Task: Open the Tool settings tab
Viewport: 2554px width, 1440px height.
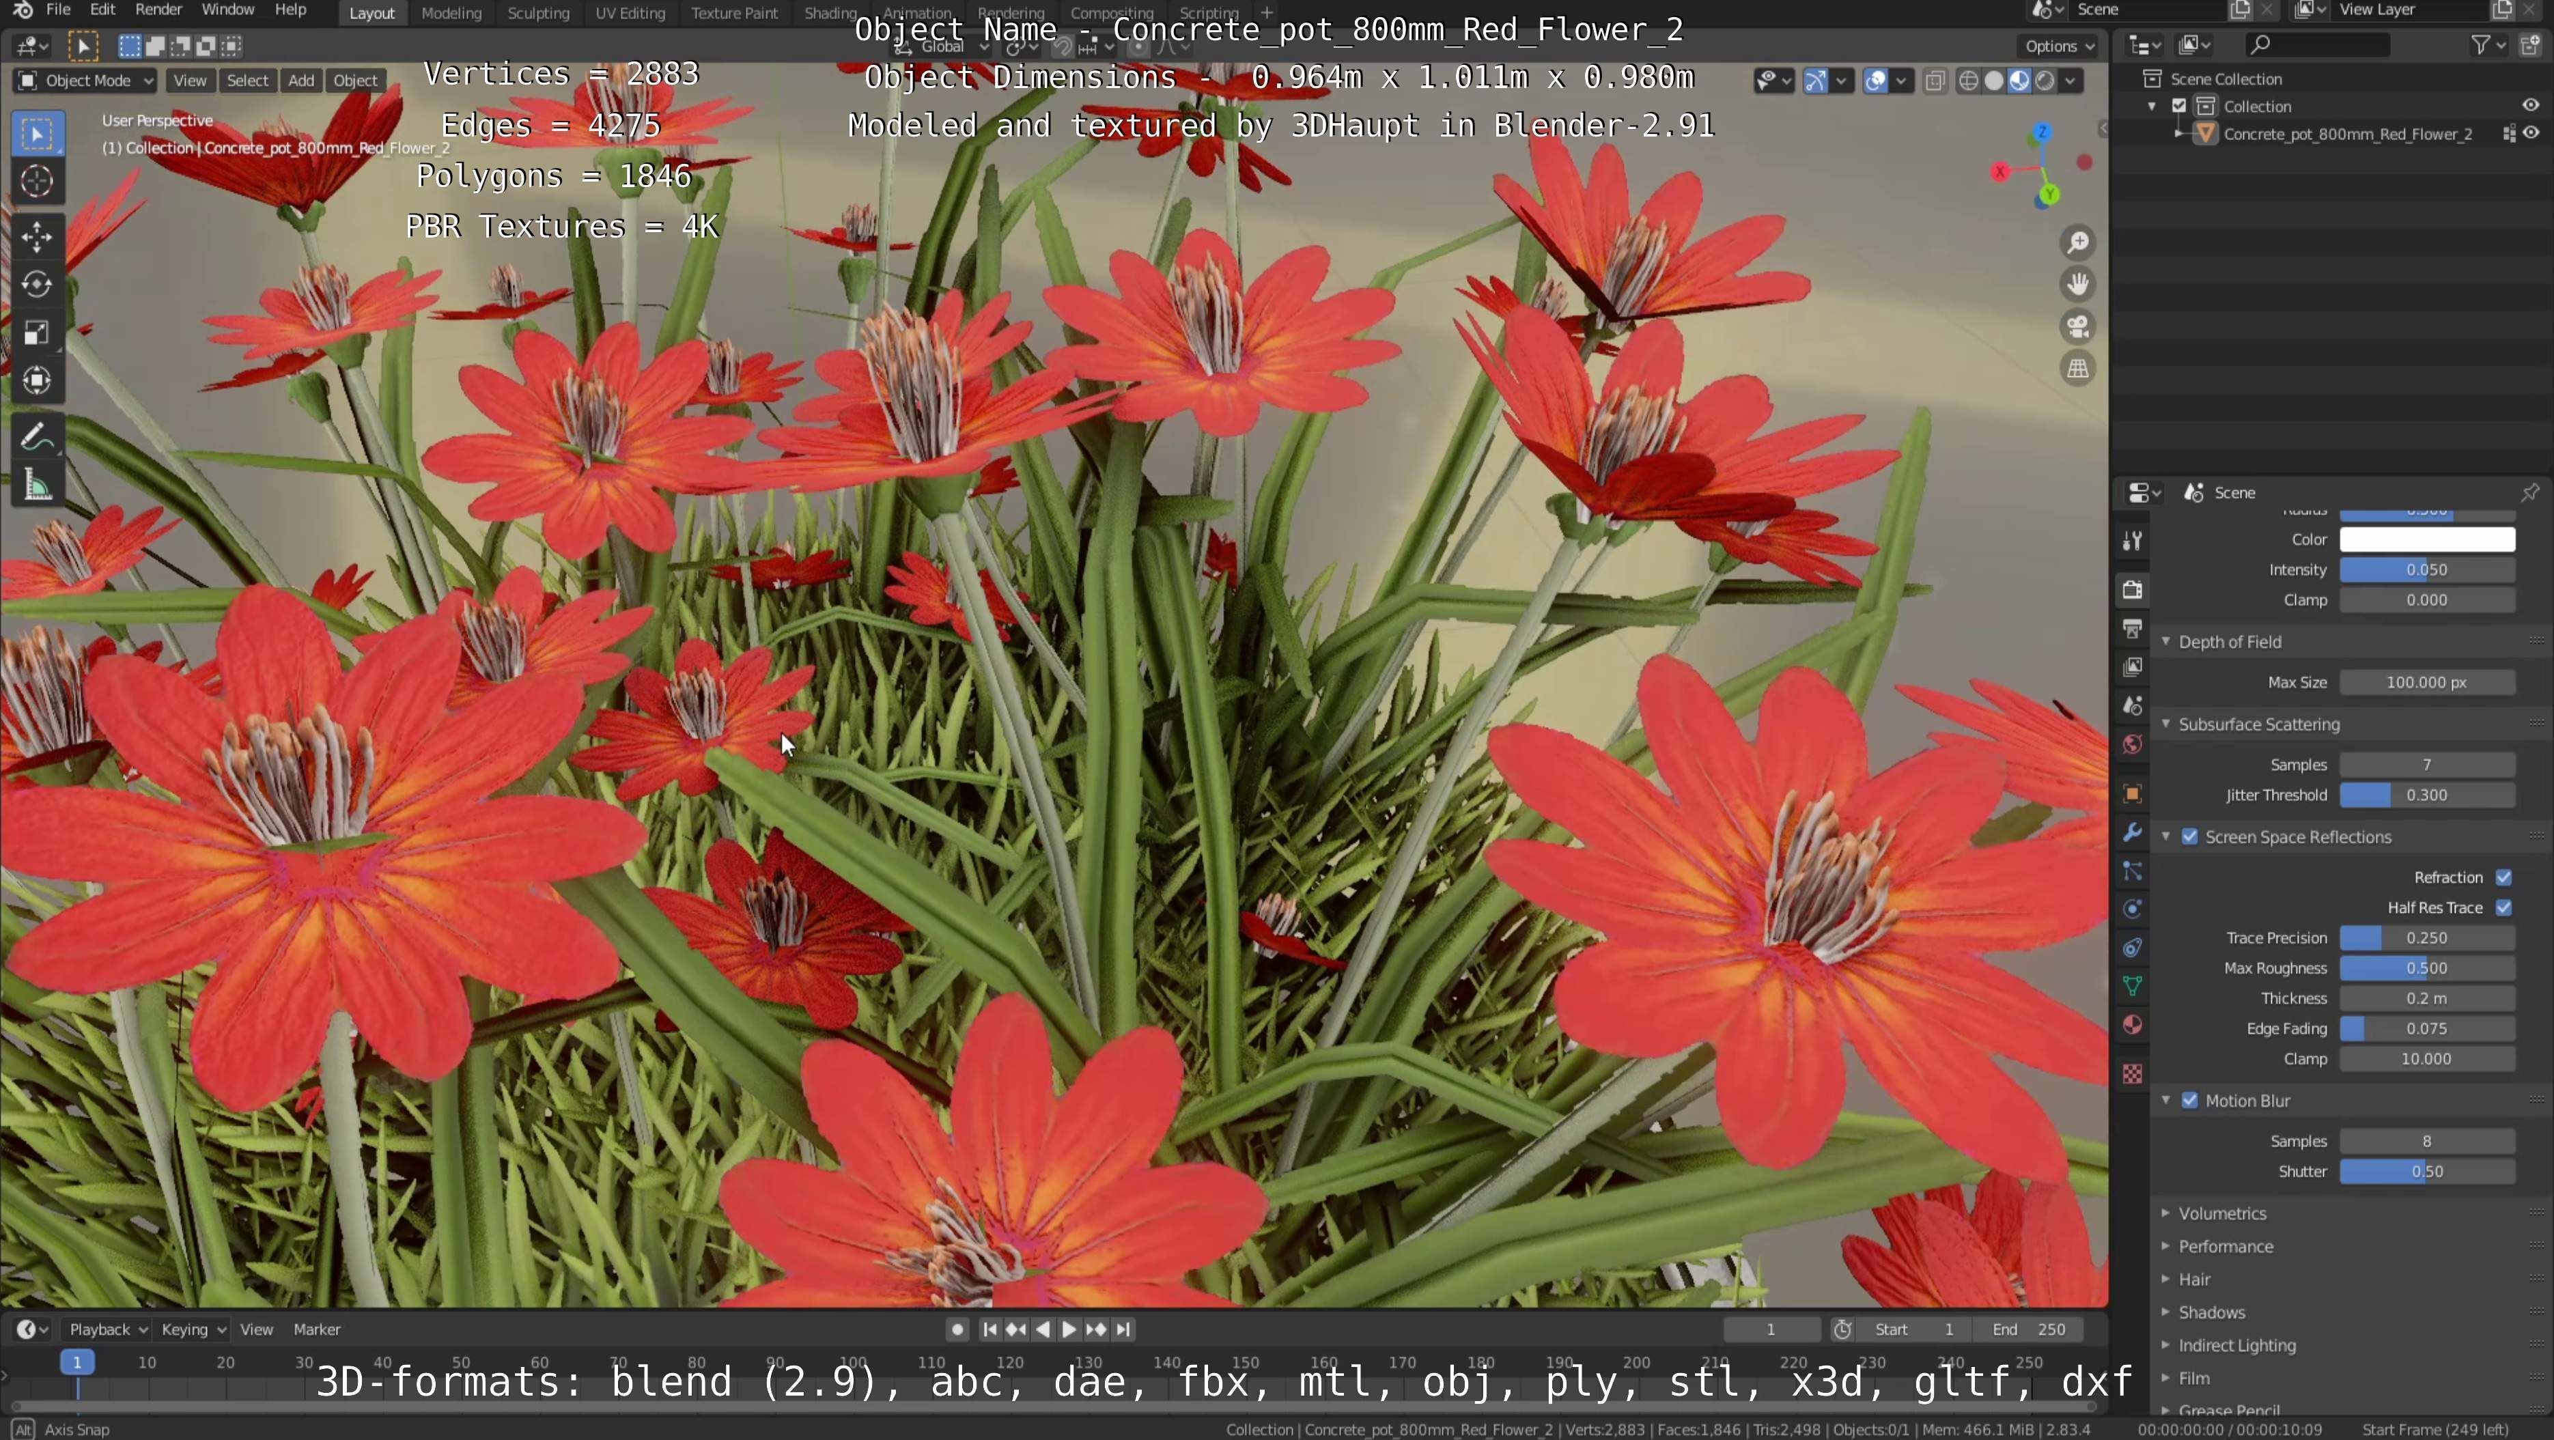Action: click(x=2133, y=540)
